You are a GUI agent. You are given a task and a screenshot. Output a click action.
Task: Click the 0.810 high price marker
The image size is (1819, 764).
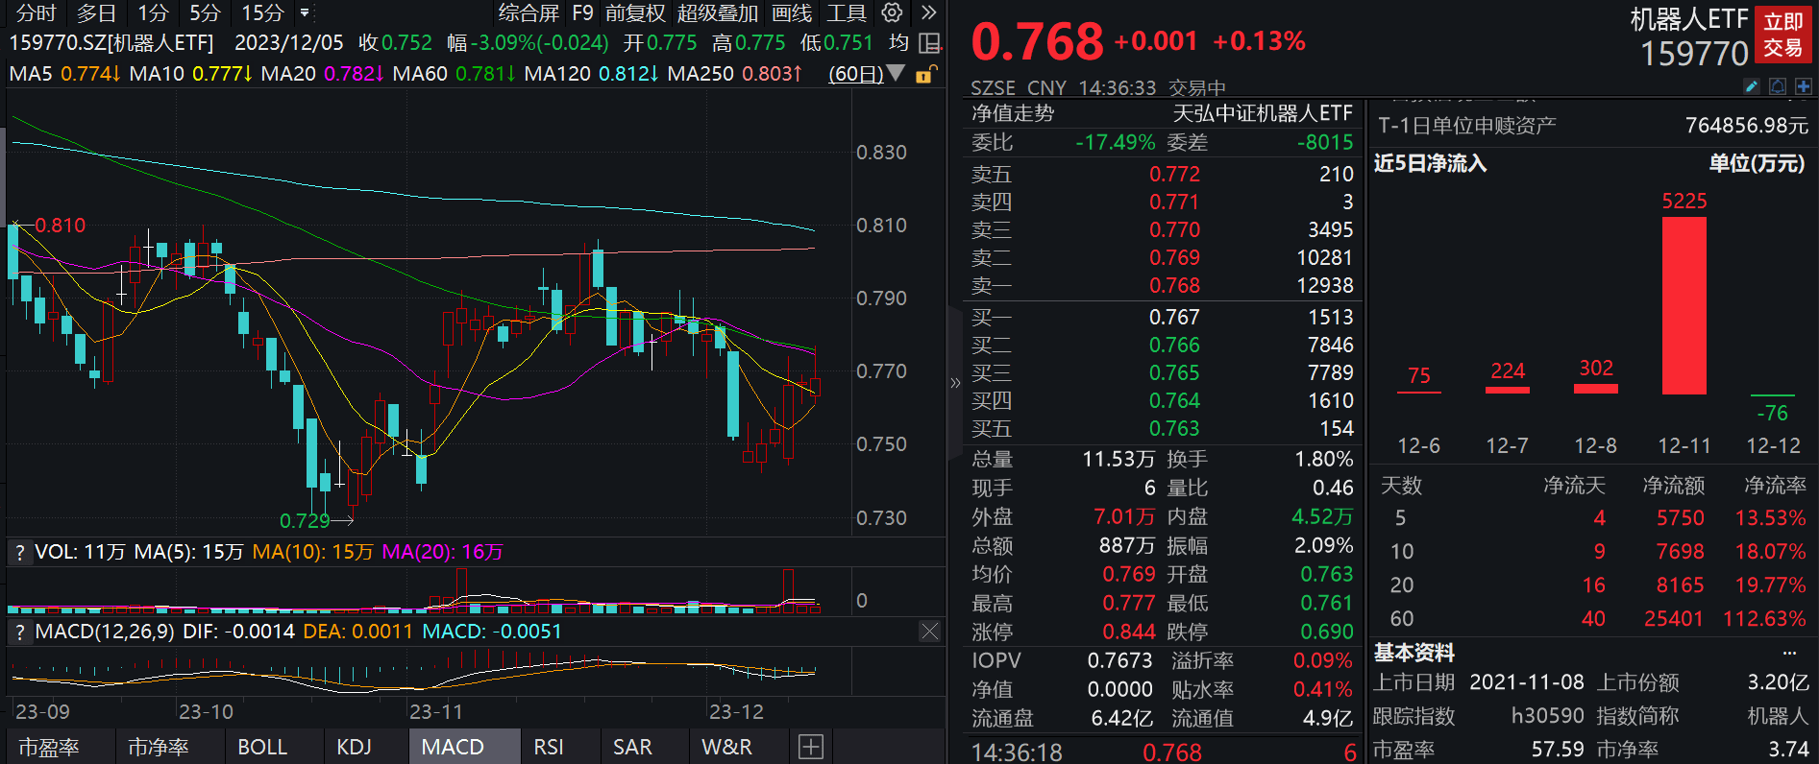61,226
